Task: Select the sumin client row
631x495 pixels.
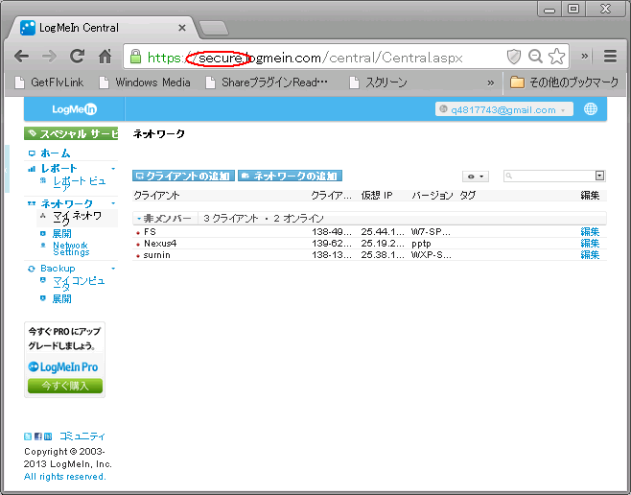Action: click(x=369, y=255)
